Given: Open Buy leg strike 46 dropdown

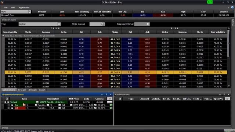Looking at the screenshot, I should [59, 105].
